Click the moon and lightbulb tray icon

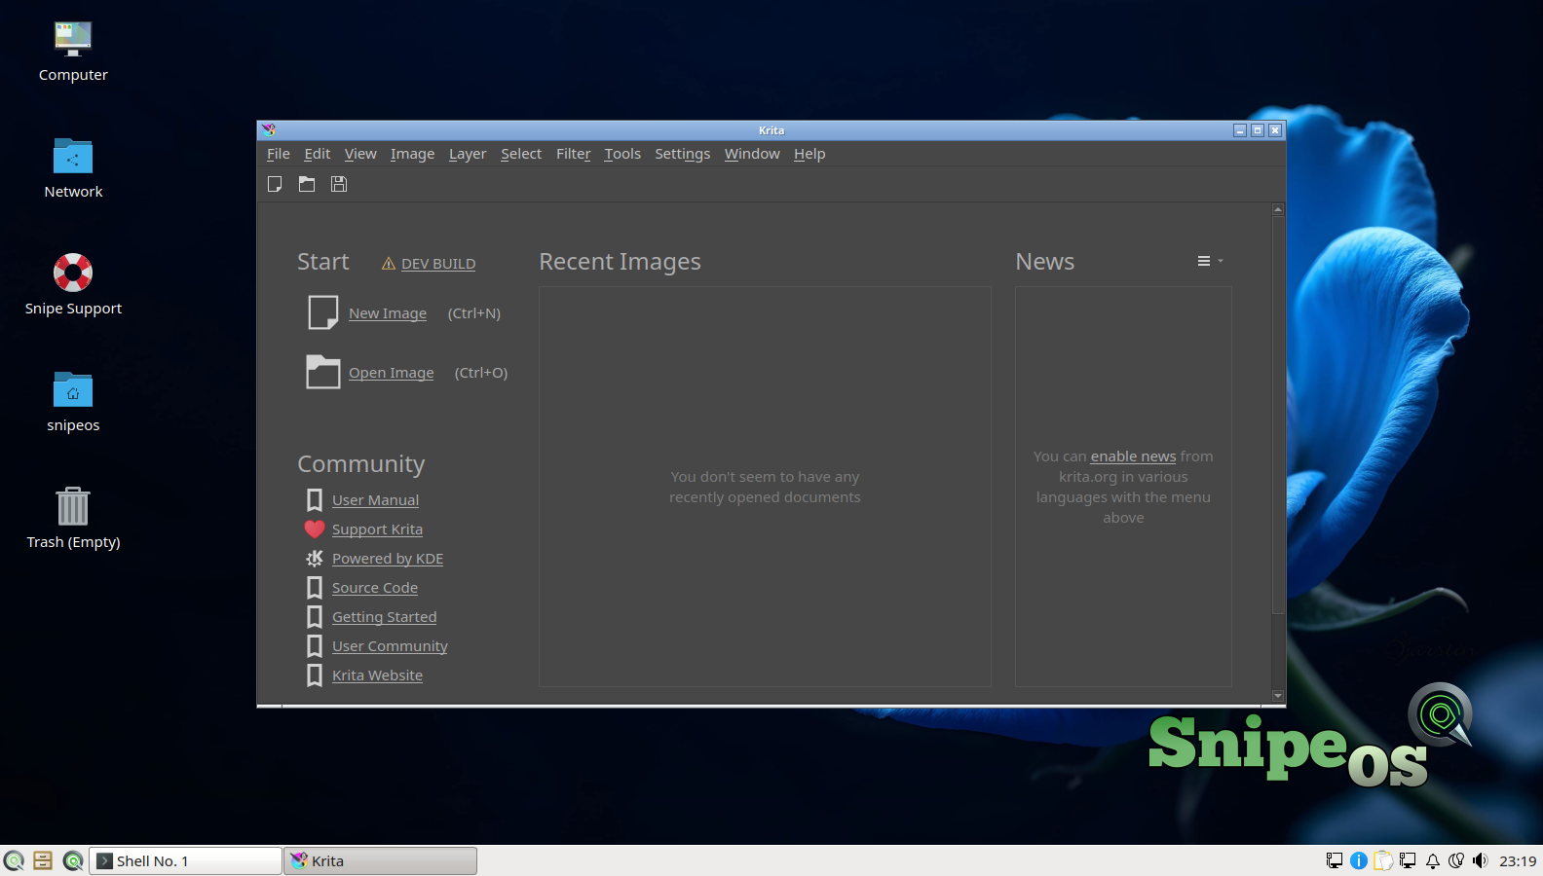[x=1456, y=860]
